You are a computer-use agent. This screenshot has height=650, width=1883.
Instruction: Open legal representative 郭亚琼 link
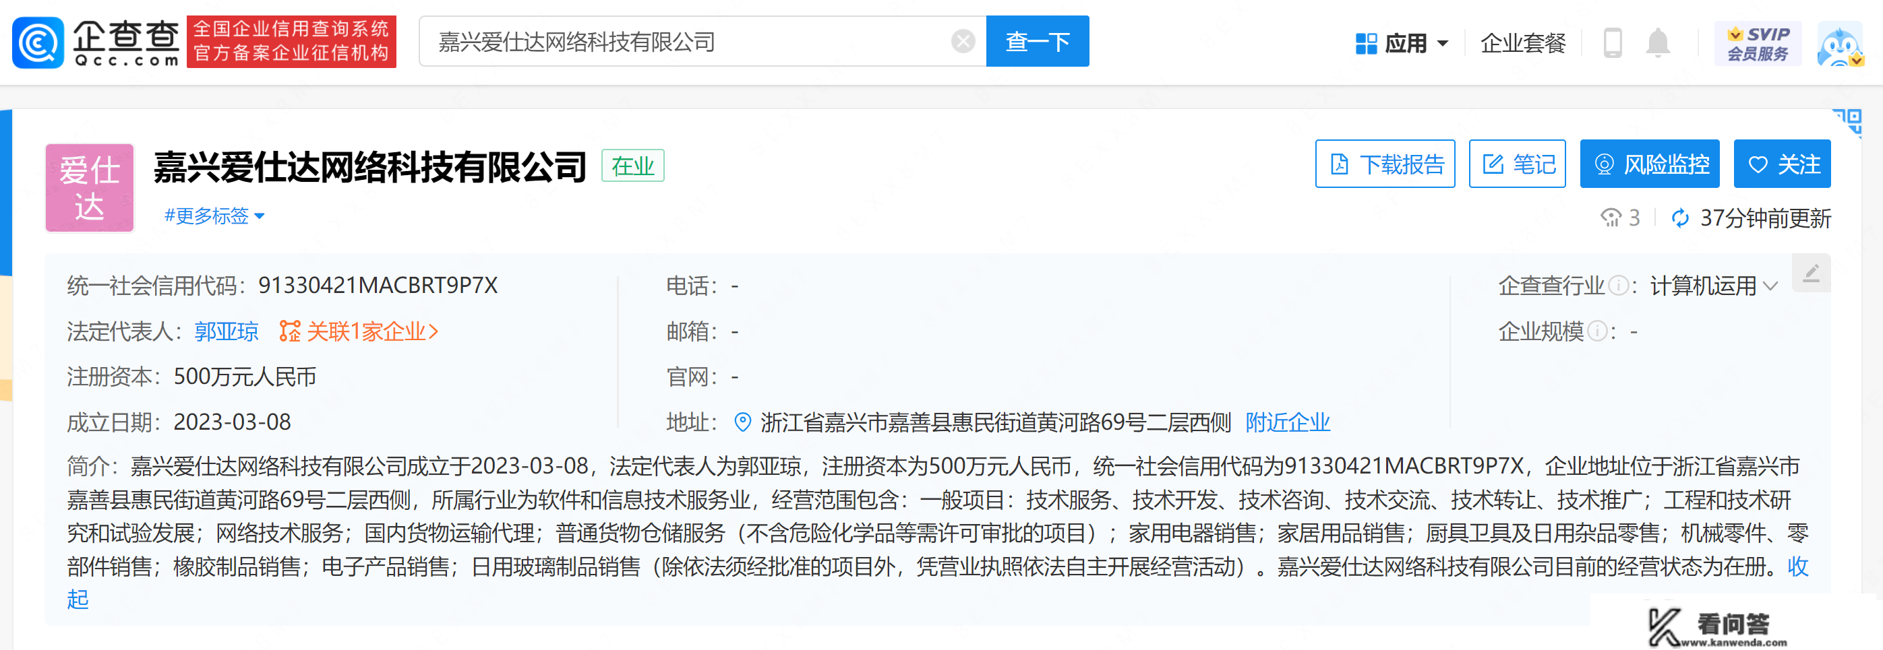coord(227,331)
